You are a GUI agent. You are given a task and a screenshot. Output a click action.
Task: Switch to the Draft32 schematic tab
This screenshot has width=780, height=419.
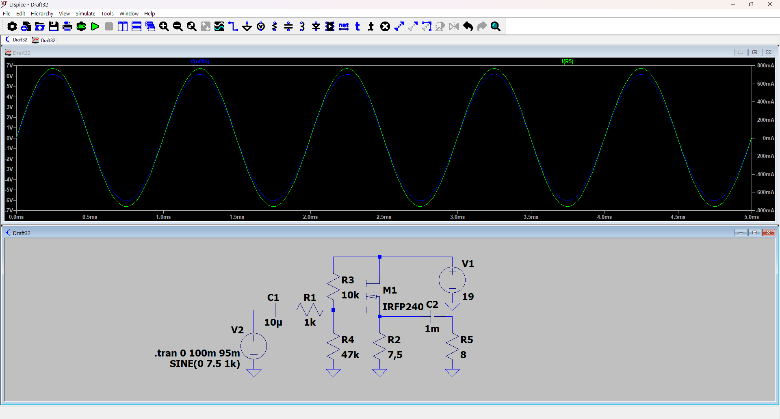(x=16, y=40)
